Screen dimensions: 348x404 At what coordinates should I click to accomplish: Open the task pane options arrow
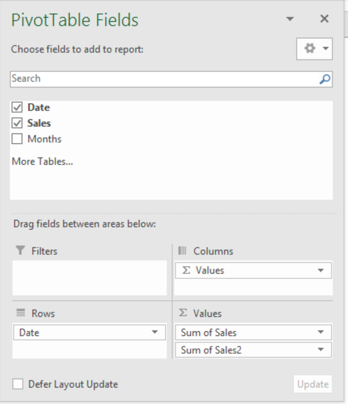290,19
